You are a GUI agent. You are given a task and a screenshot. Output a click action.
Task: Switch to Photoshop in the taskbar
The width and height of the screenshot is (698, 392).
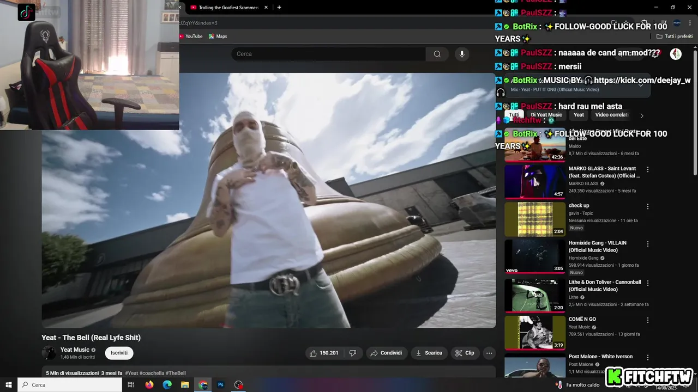click(x=221, y=385)
